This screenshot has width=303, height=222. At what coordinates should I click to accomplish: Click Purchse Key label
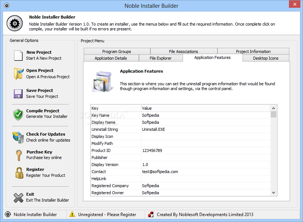[x=39, y=152]
